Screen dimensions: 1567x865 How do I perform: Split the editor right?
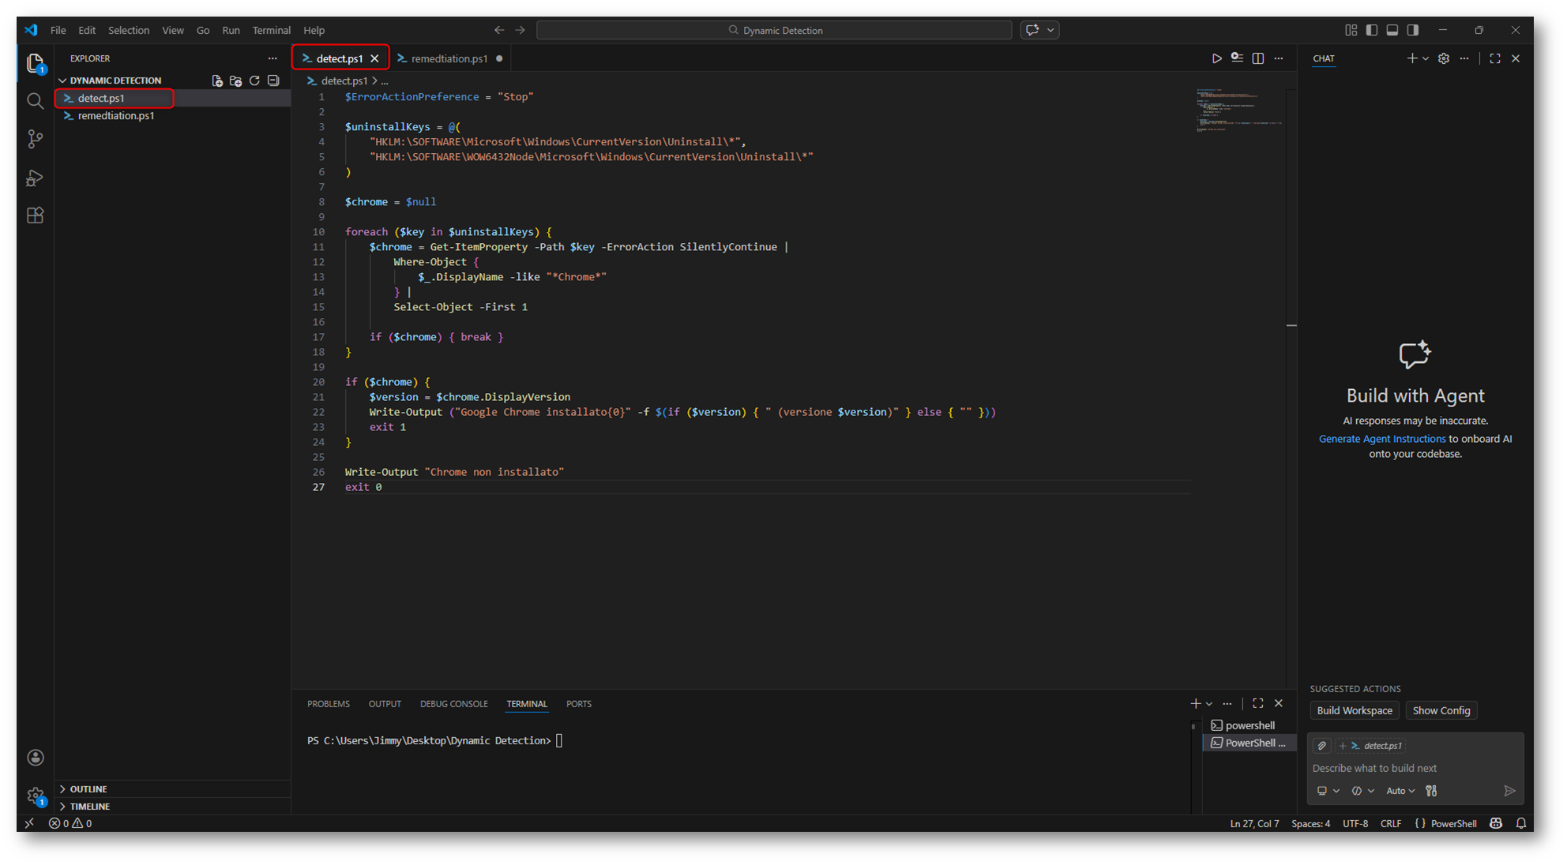click(x=1257, y=58)
